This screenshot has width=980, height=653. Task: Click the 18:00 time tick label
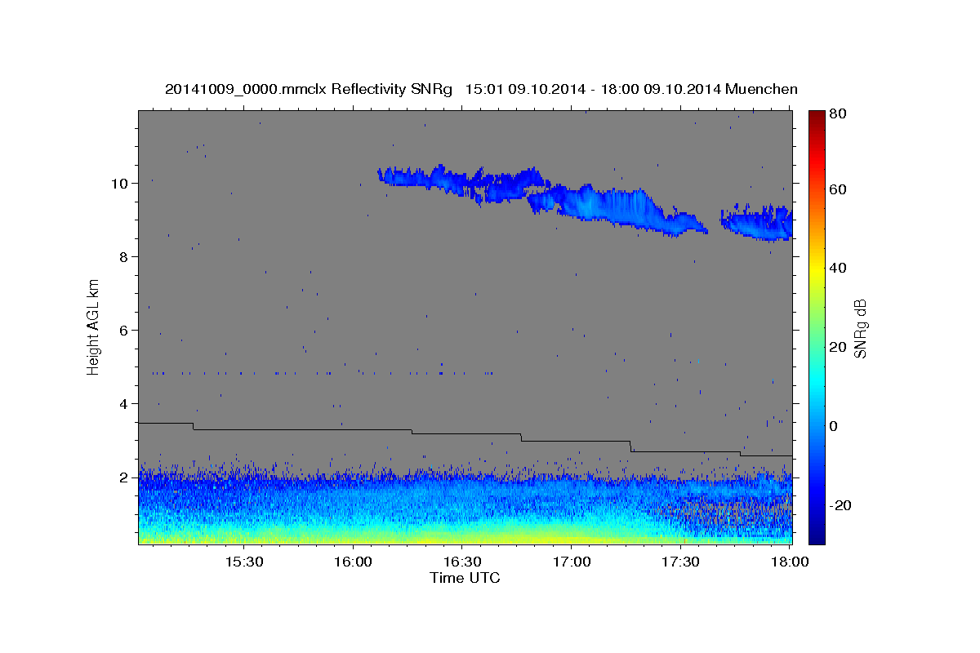pos(789,562)
